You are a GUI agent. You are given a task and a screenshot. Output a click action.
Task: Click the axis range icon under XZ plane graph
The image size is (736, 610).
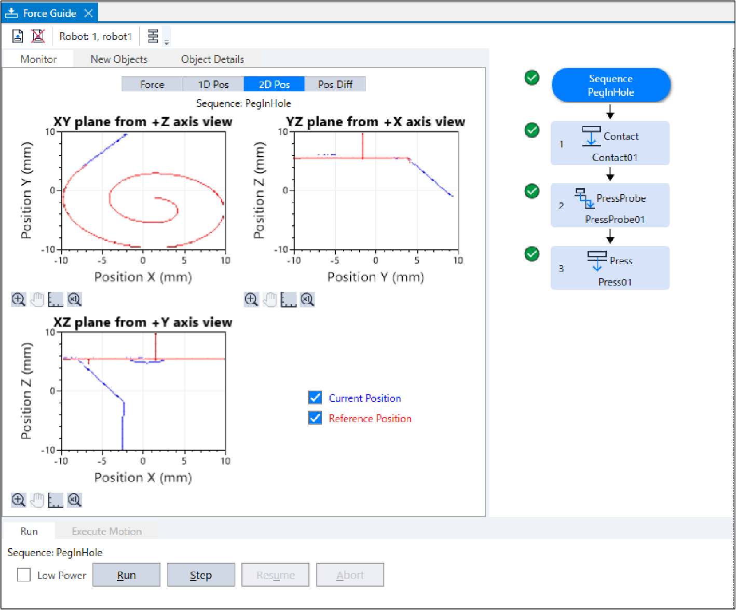click(x=56, y=500)
